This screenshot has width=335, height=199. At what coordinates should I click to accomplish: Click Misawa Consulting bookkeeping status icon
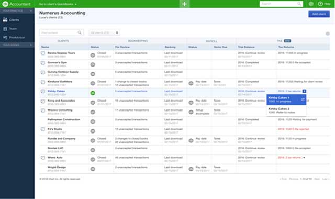pos(93,112)
